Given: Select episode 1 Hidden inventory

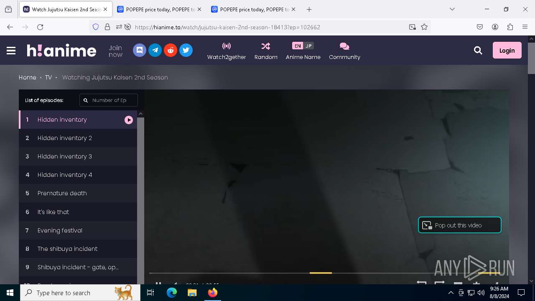Looking at the screenshot, I should (x=78, y=120).
